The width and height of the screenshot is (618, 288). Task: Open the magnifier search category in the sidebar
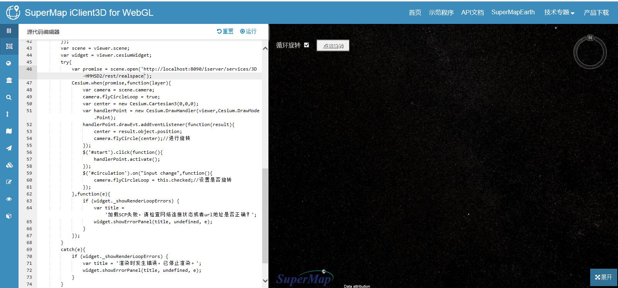pyautogui.click(x=9, y=98)
